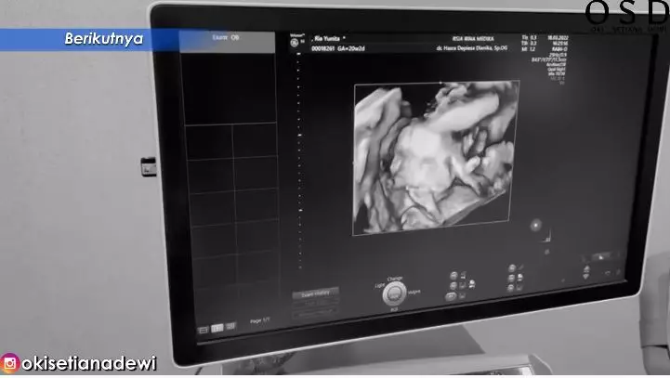Click the Change label above the trackball

tap(396, 278)
